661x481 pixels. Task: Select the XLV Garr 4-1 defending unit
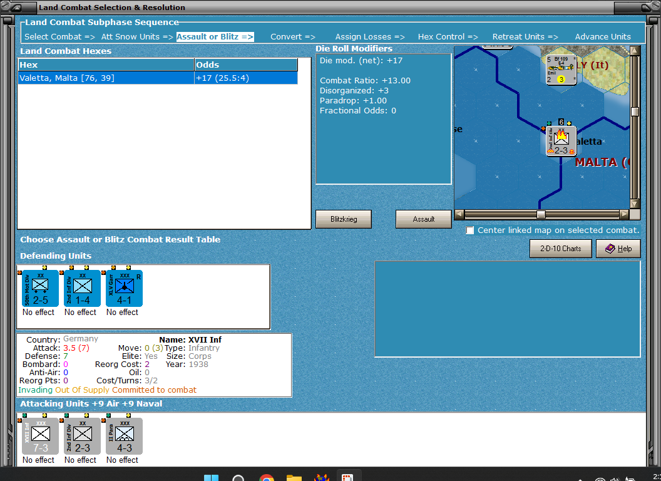124,289
